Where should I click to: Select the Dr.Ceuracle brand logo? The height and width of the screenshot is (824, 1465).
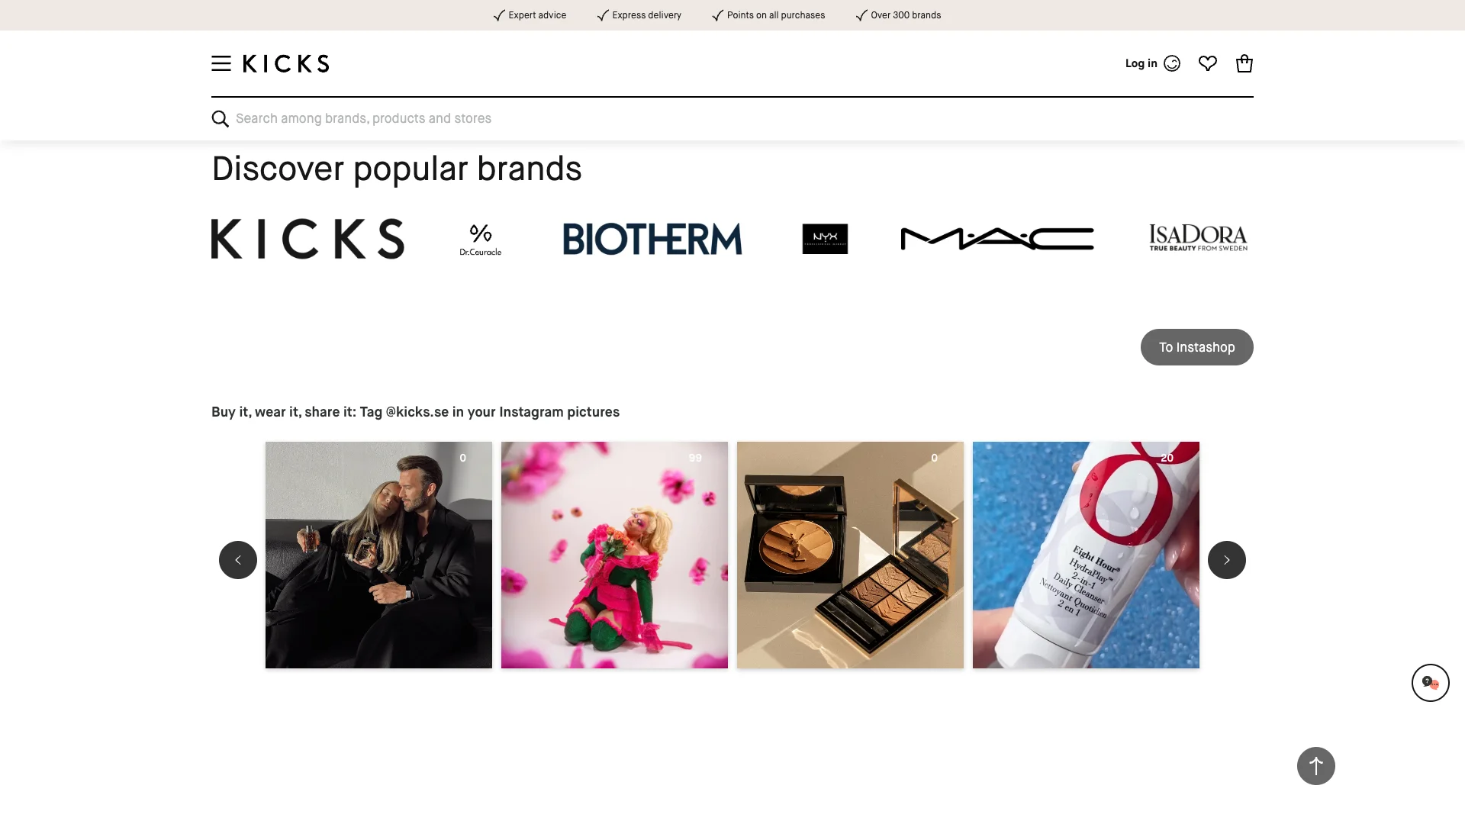481,240
